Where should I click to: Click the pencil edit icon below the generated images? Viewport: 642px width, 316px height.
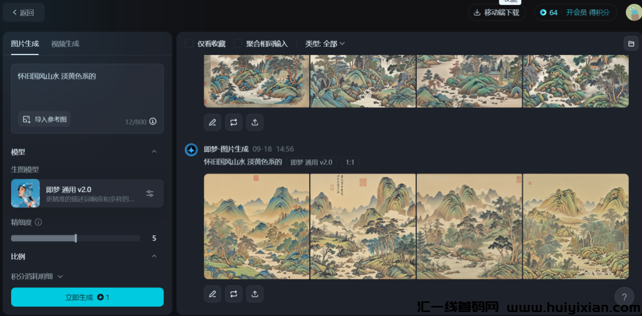pyautogui.click(x=212, y=293)
